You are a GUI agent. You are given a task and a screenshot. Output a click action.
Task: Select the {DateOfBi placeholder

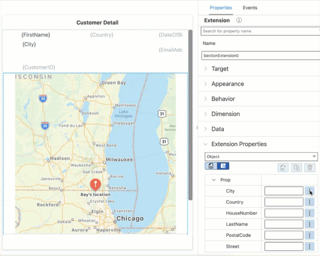[171, 35]
